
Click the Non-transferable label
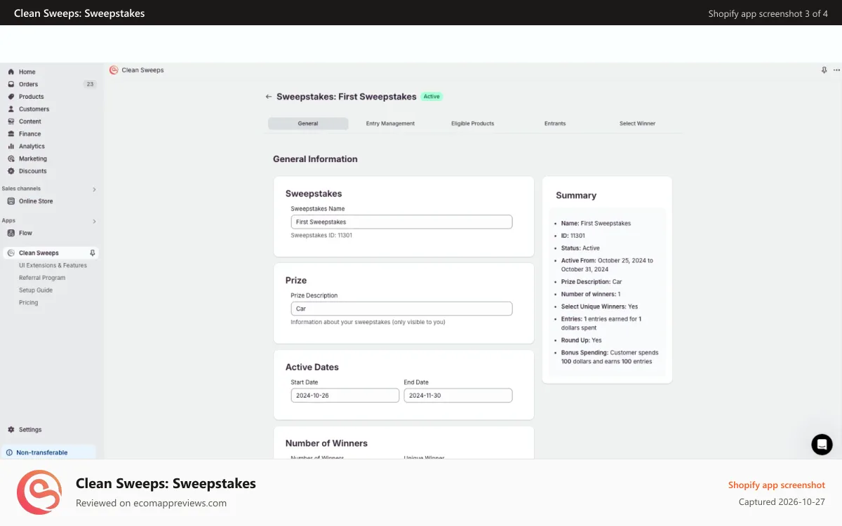(42, 452)
